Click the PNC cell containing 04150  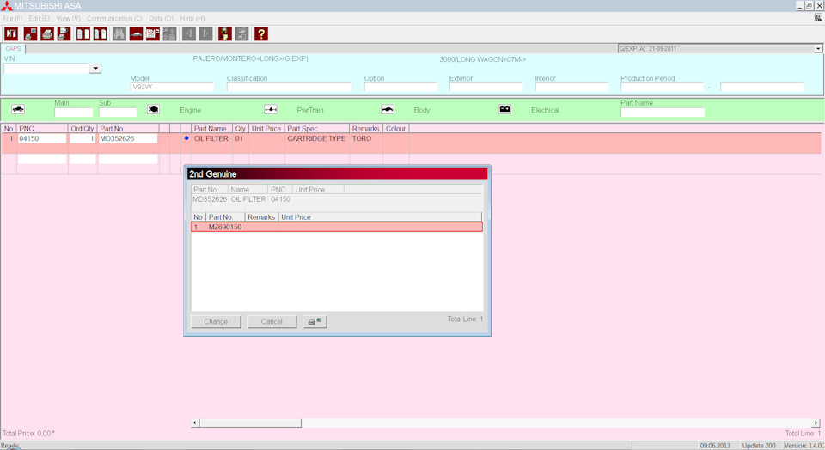(x=42, y=139)
